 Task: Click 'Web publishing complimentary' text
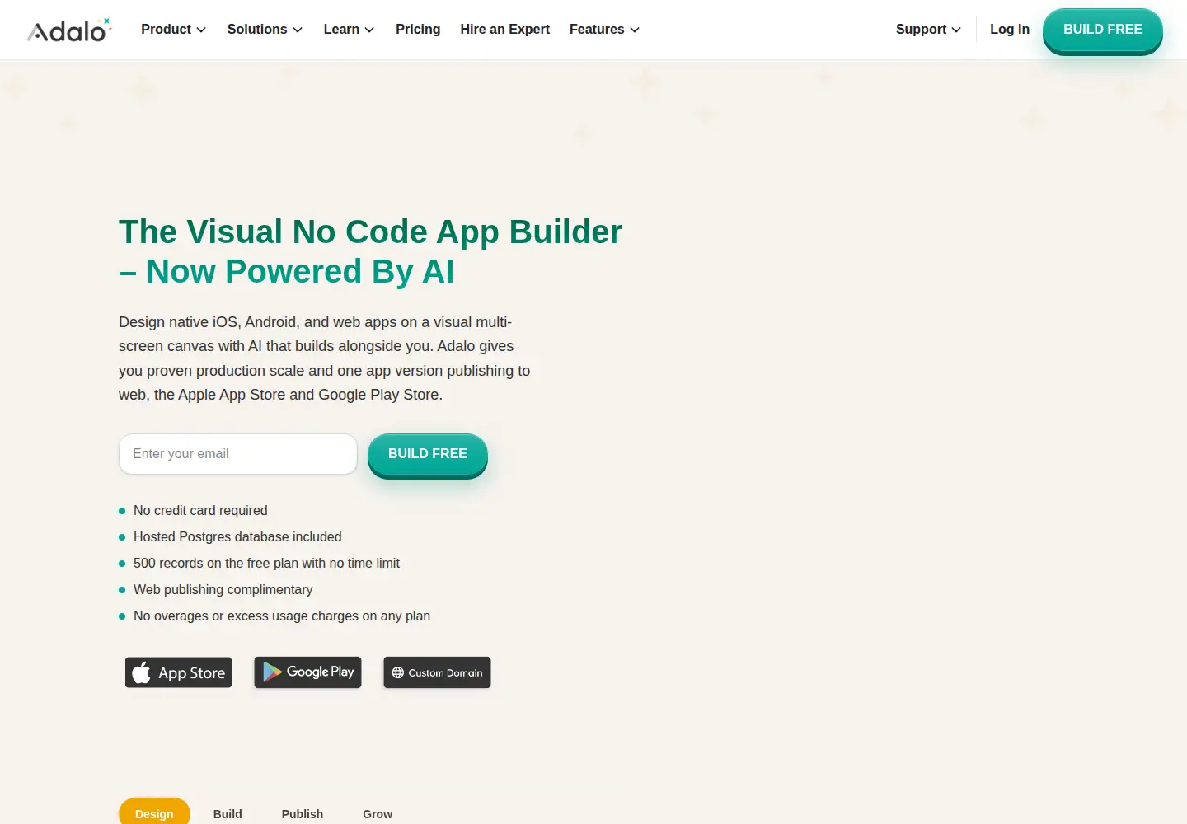223,590
